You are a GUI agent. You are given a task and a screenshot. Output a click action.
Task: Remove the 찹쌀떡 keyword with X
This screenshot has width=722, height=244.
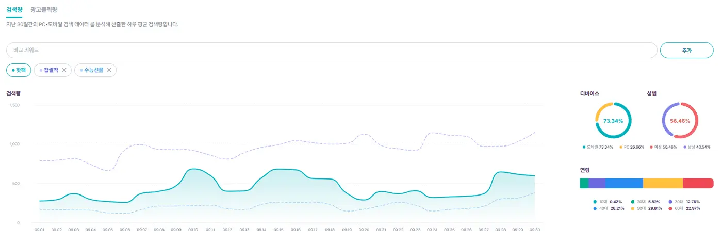click(x=64, y=70)
